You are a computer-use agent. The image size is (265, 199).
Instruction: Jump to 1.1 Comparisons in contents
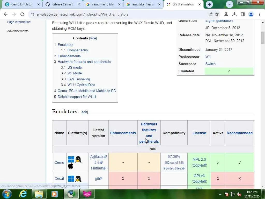[74, 50]
